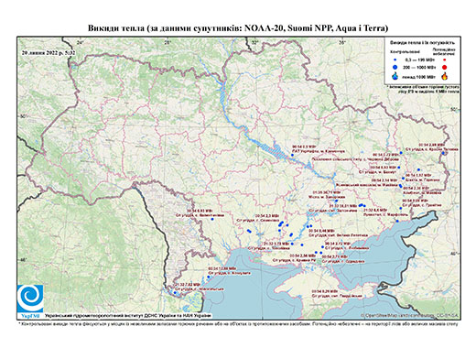
Task: Click the map title mentioning NOAA-20 and Terra
Action: 238,28
